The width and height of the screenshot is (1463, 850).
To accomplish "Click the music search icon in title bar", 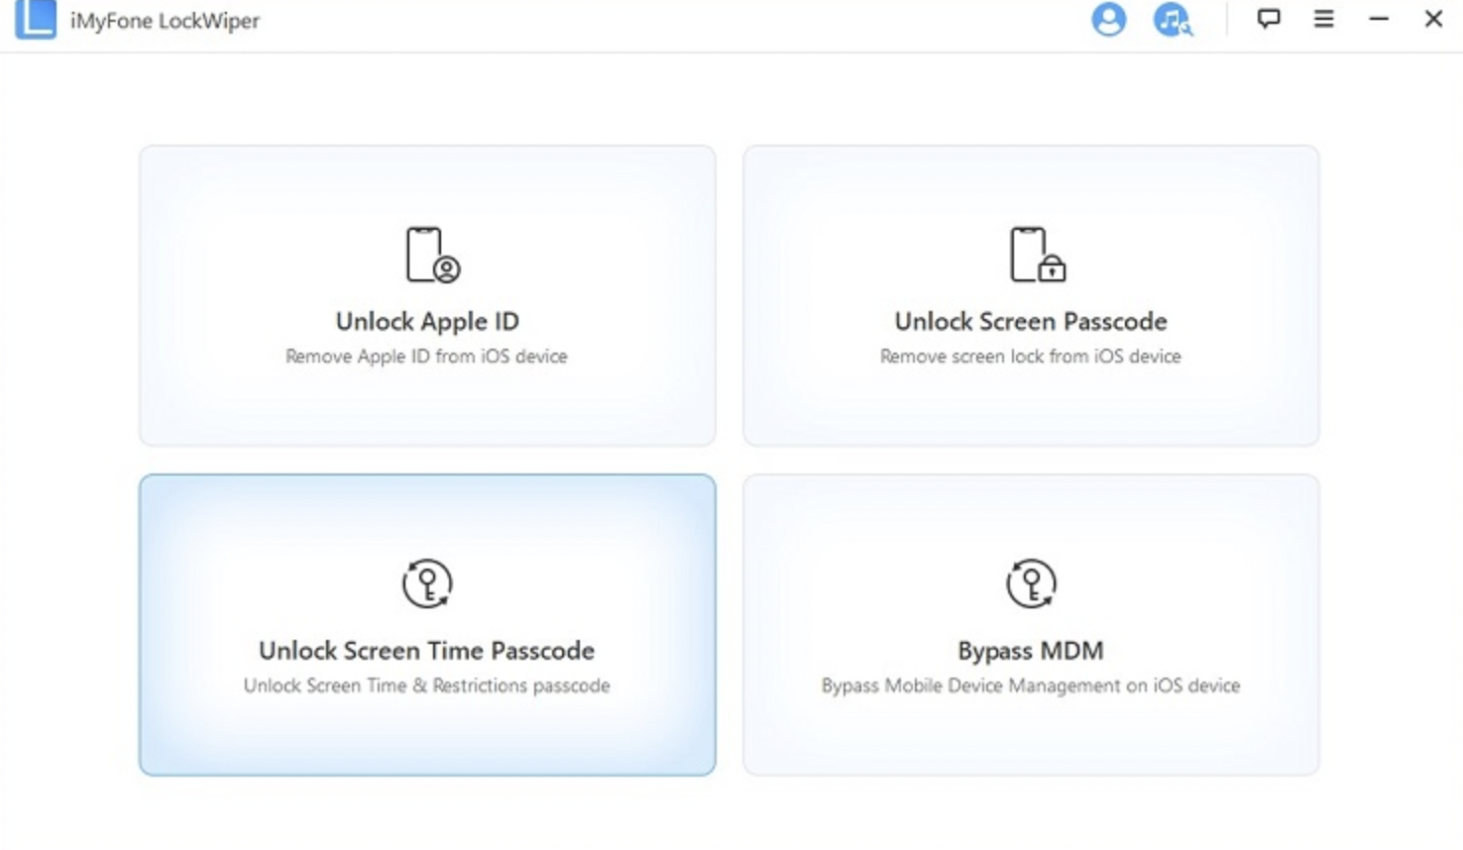I will pos(1173,20).
